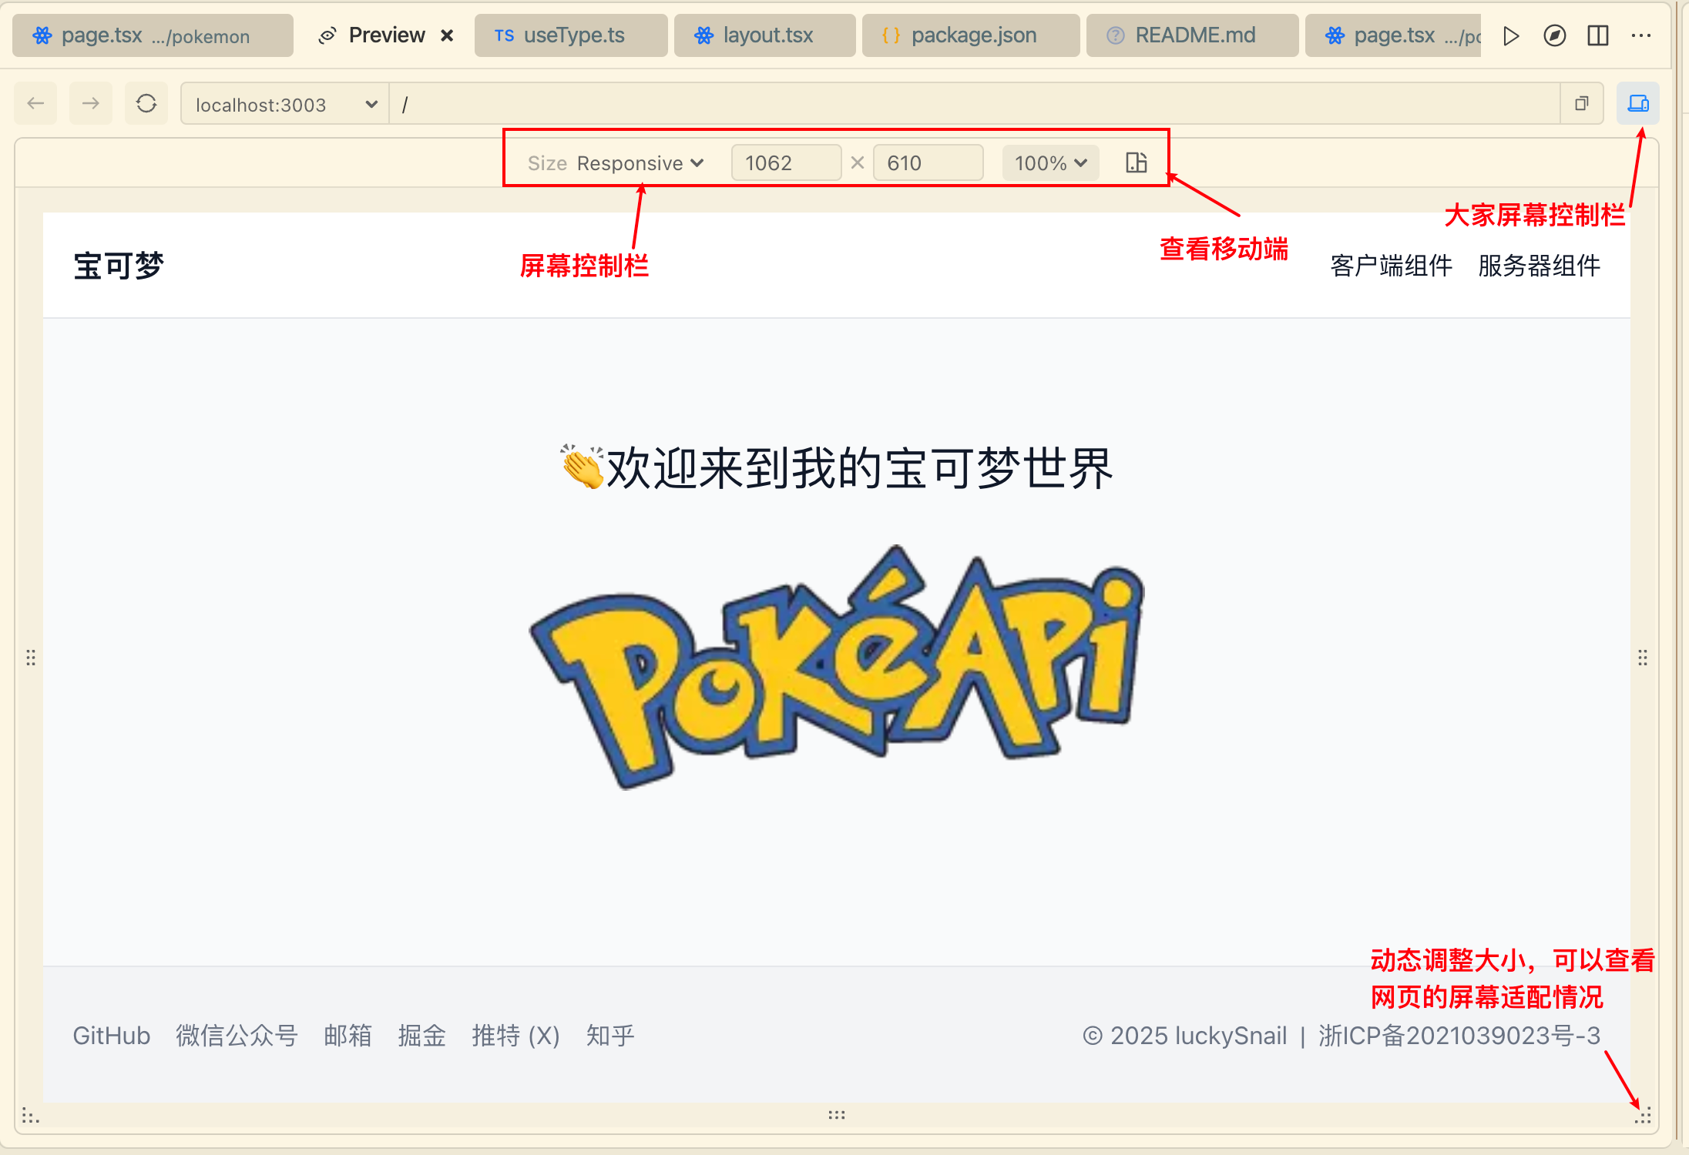The height and width of the screenshot is (1155, 1689).
Task: Open the Size Responsive device dropdown
Action: [640, 163]
